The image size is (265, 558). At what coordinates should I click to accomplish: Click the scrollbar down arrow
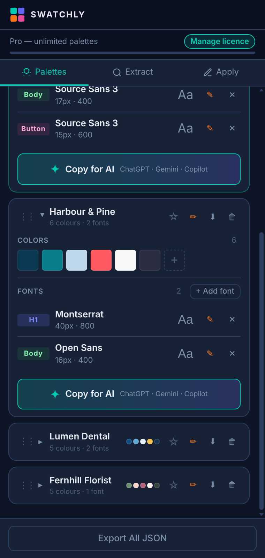coord(262,514)
